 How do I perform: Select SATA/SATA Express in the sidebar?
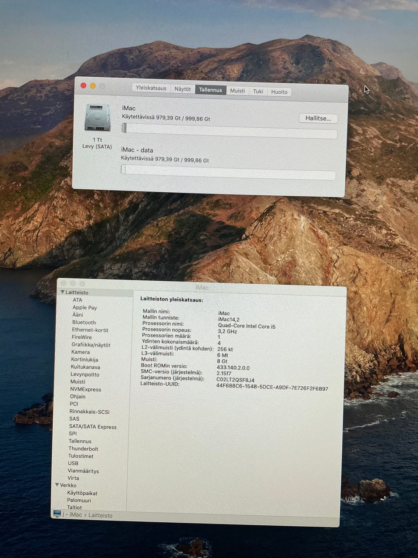click(x=93, y=427)
